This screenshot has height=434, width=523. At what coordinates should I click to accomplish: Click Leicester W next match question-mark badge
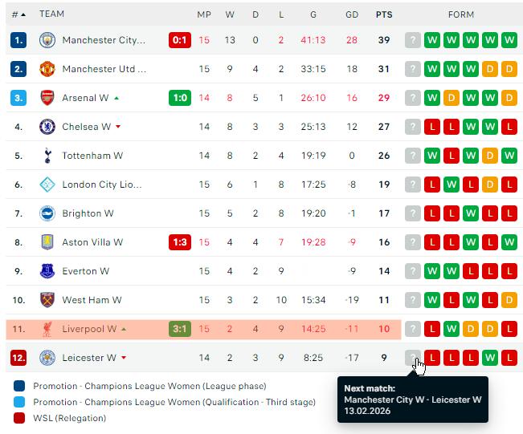[x=413, y=358]
